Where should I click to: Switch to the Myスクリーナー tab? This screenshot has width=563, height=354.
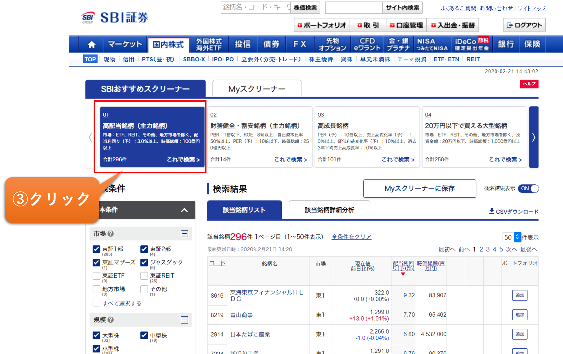(x=257, y=89)
